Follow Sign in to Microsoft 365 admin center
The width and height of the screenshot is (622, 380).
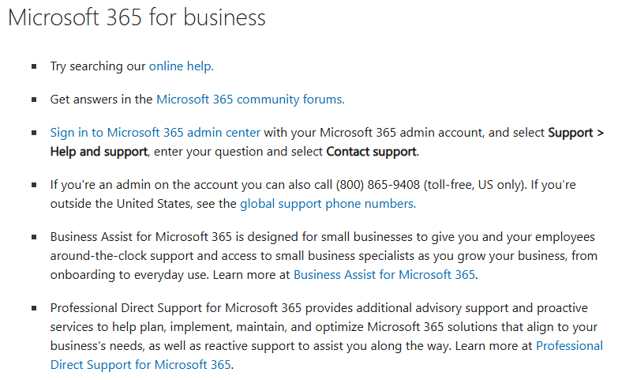(x=155, y=132)
